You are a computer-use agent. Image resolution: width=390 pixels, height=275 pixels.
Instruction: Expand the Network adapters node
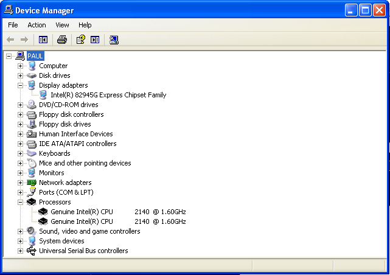tap(21, 183)
